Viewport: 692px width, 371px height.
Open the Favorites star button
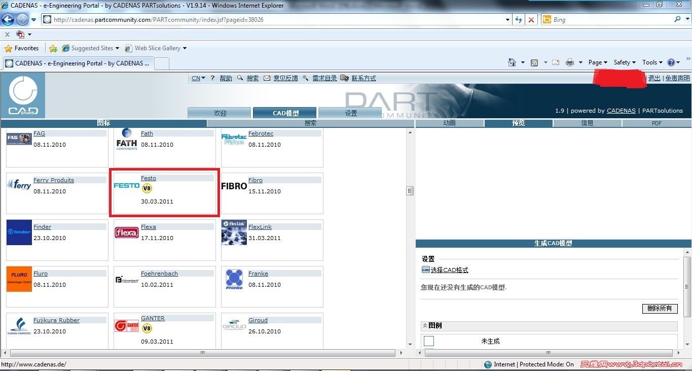(x=21, y=48)
